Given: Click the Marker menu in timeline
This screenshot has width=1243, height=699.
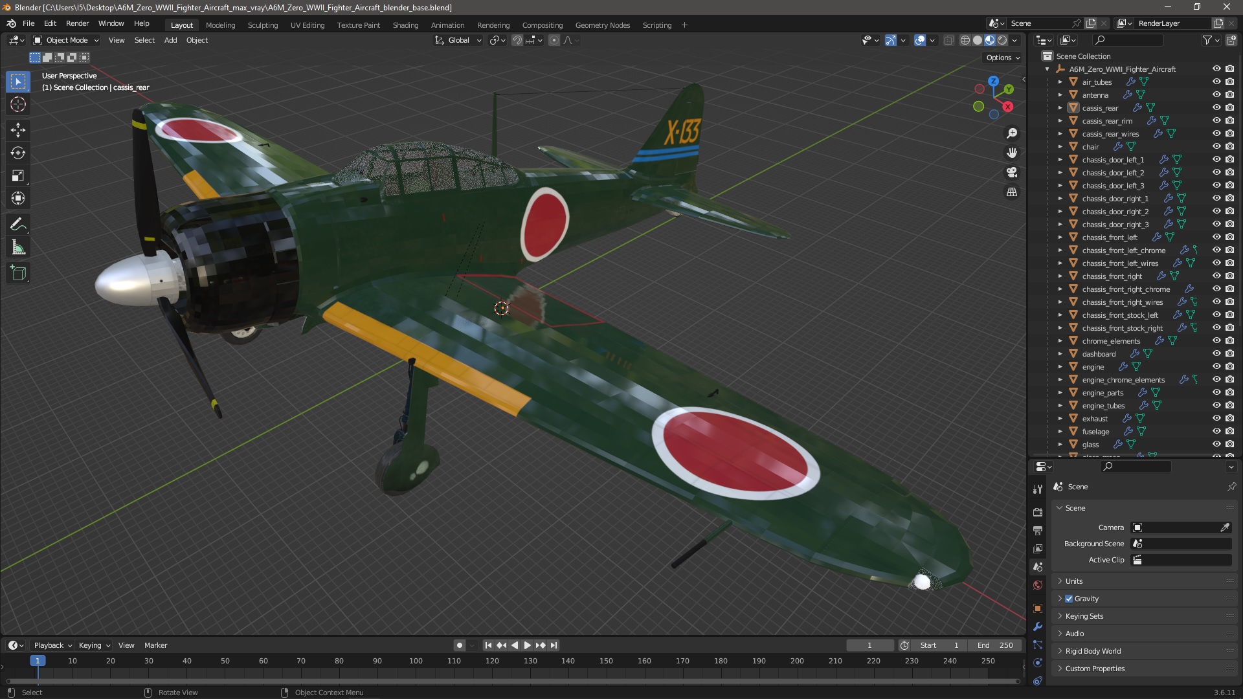Looking at the screenshot, I should [x=155, y=645].
